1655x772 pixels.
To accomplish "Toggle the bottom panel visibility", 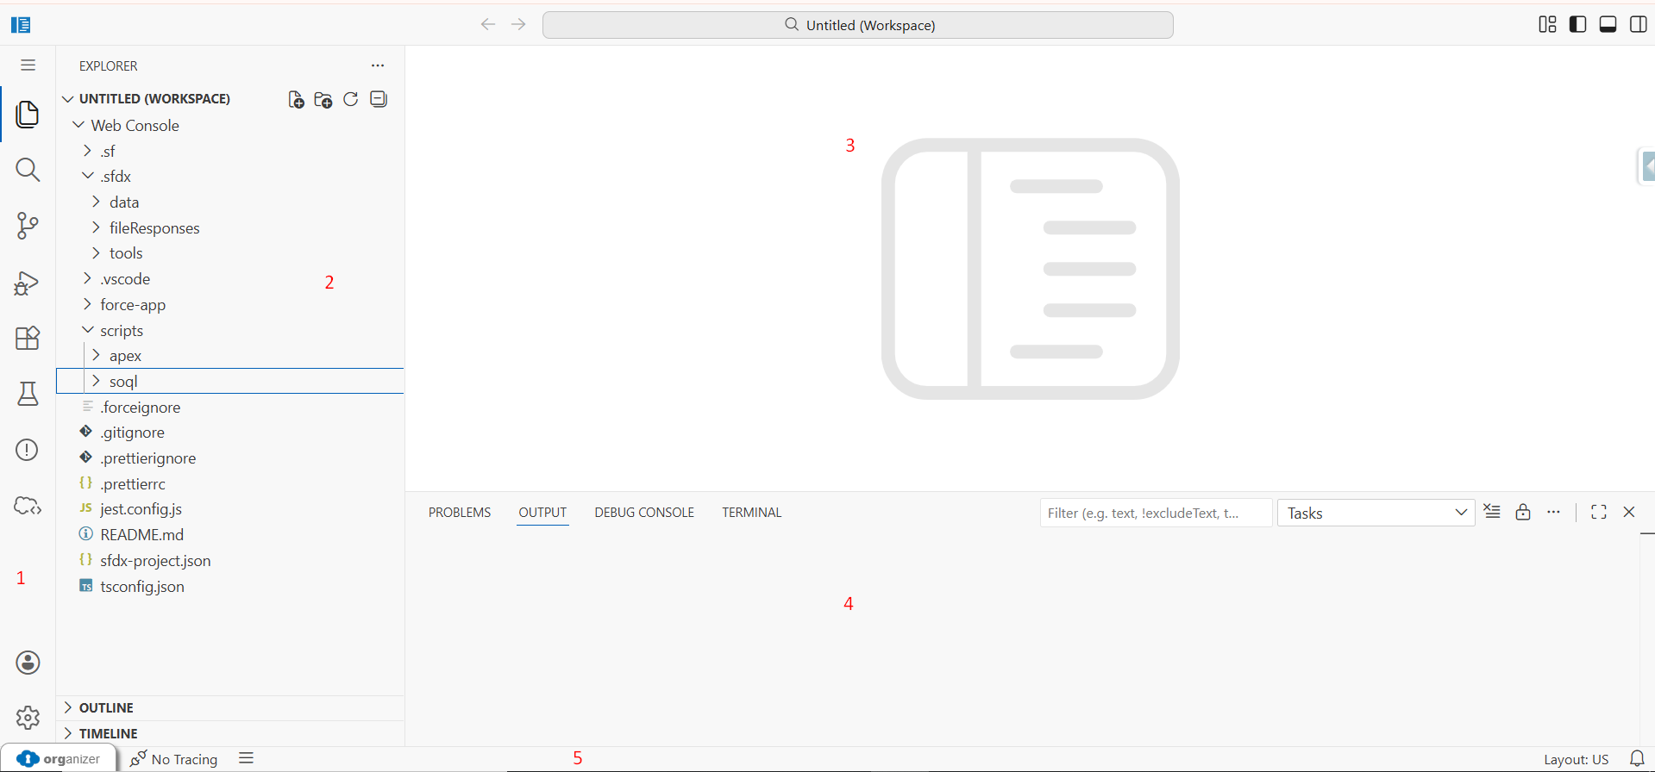I will click(x=1608, y=24).
